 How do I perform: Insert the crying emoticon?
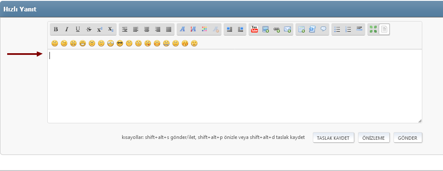click(194, 43)
